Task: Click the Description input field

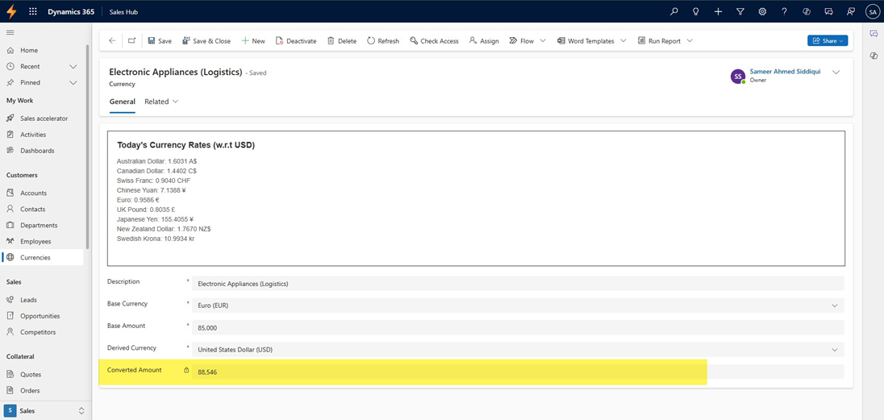Action: (x=518, y=284)
